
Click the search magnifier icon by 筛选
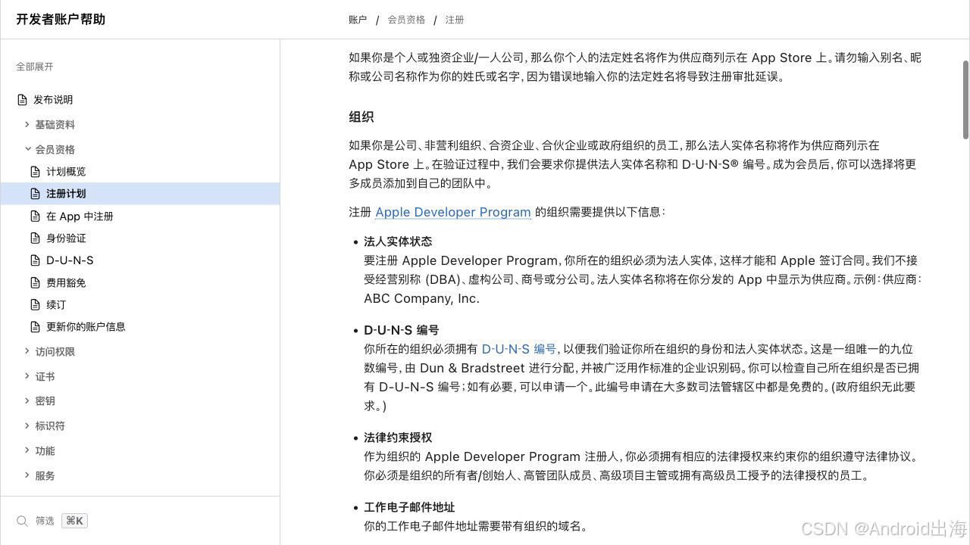click(x=22, y=521)
